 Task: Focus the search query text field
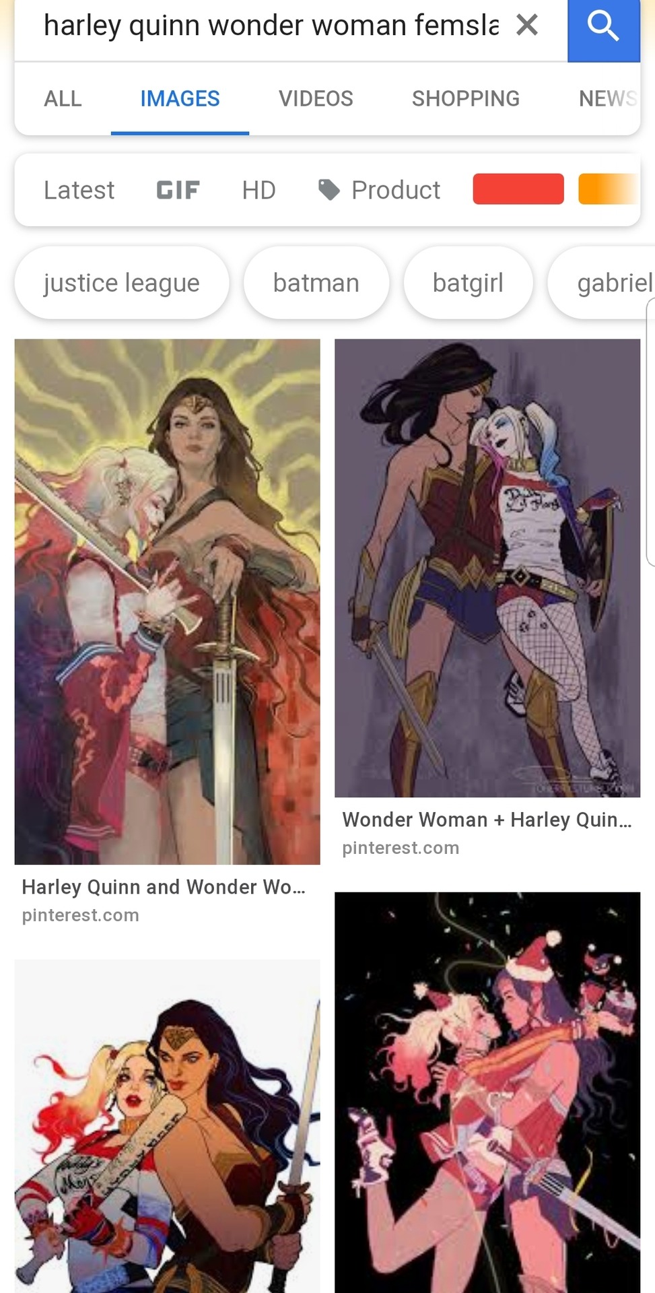(271, 26)
